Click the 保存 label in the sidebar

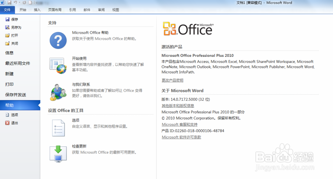coord(15,19)
